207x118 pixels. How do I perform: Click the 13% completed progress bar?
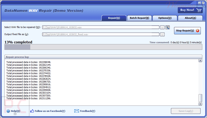(x=103, y=47)
